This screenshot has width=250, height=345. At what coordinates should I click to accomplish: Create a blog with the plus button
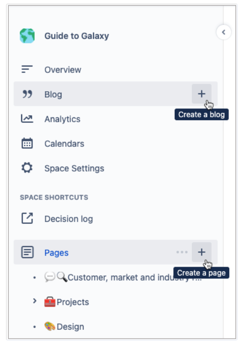pyautogui.click(x=201, y=94)
